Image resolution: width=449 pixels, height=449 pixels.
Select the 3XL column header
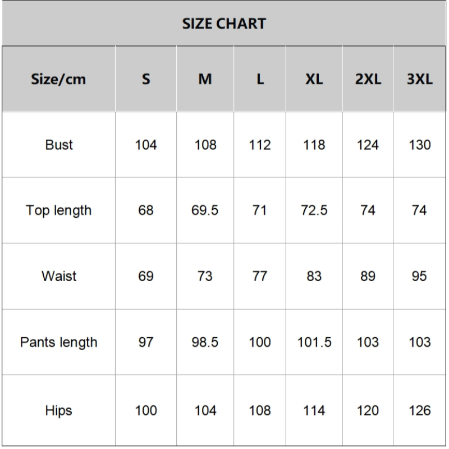click(x=420, y=79)
